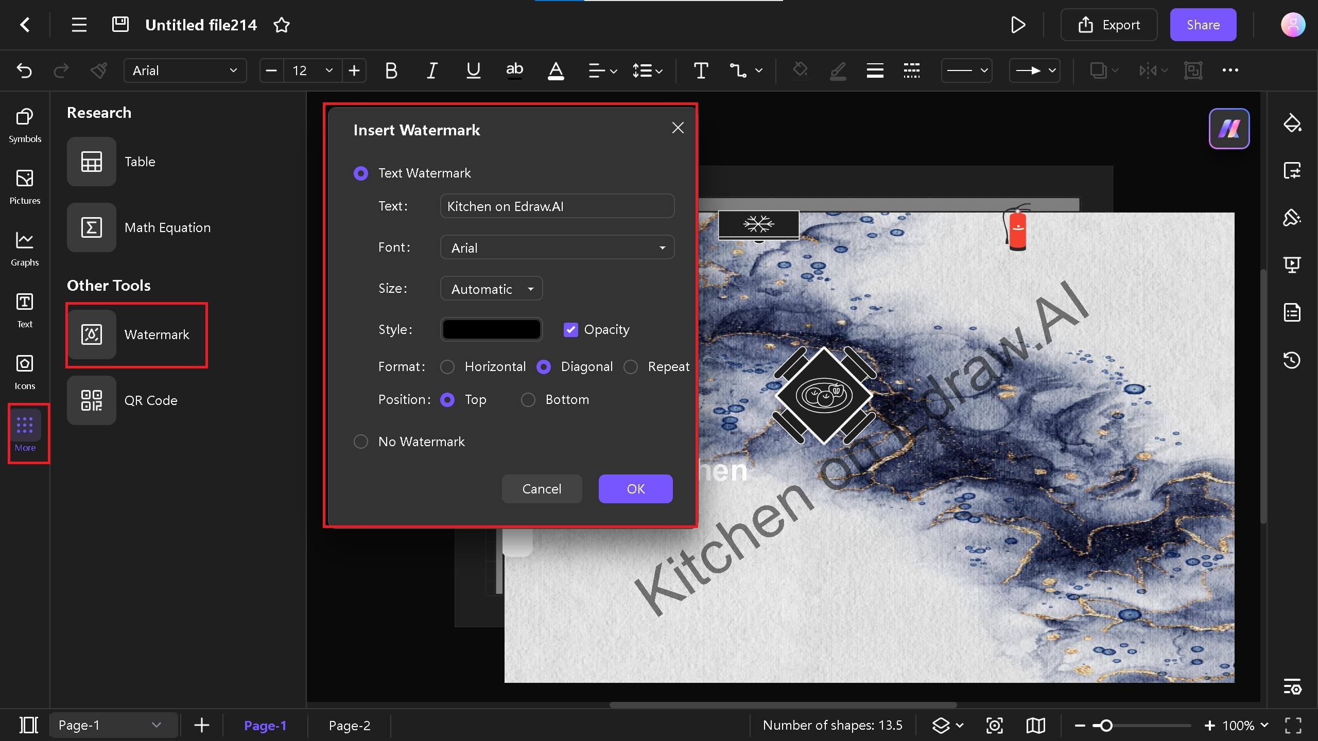The width and height of the screenshot is (1318, 741).
Task: Select Horizontal format radio button
Action: click(x=447, y=367)
